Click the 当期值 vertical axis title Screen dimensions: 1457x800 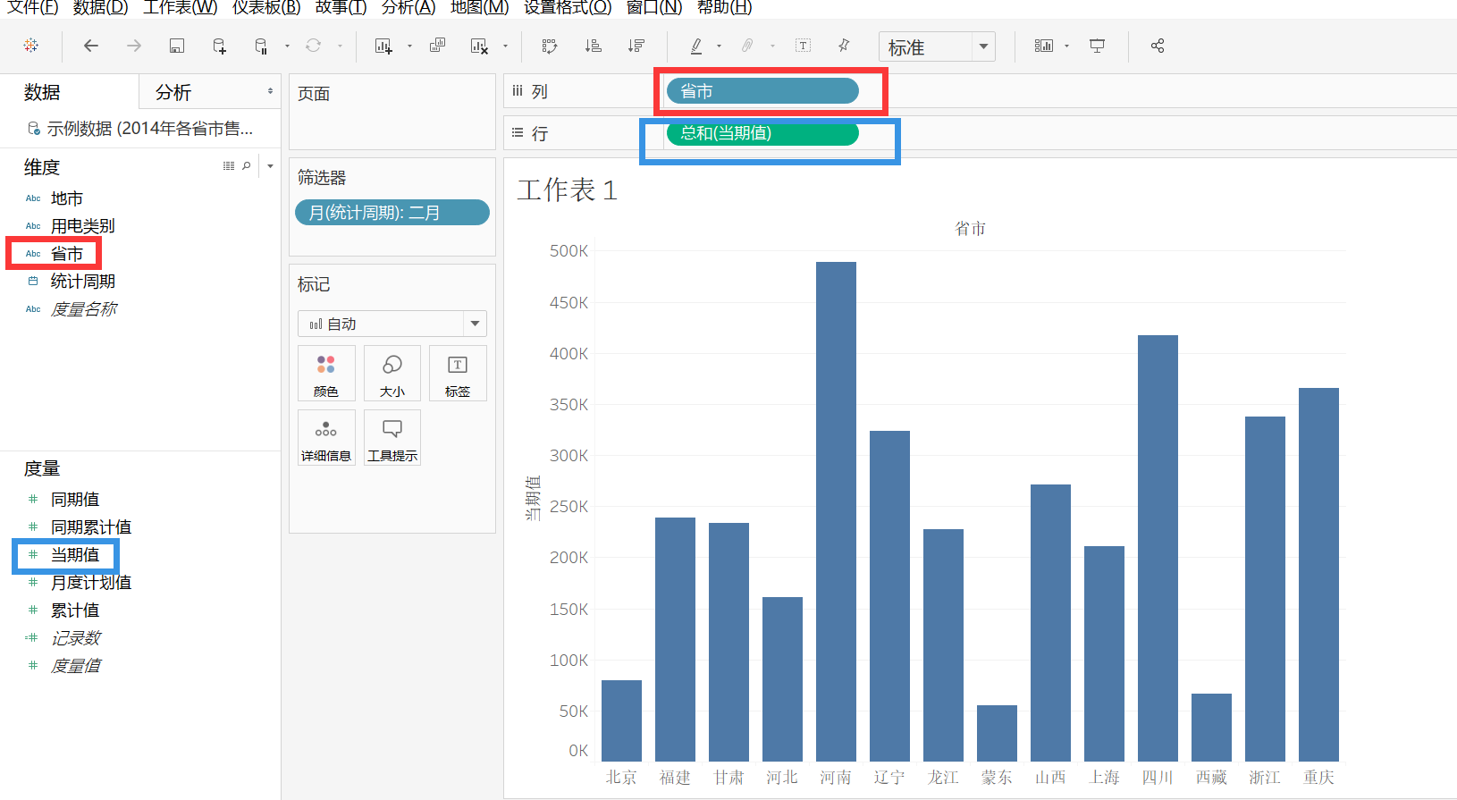pos(533,499)
